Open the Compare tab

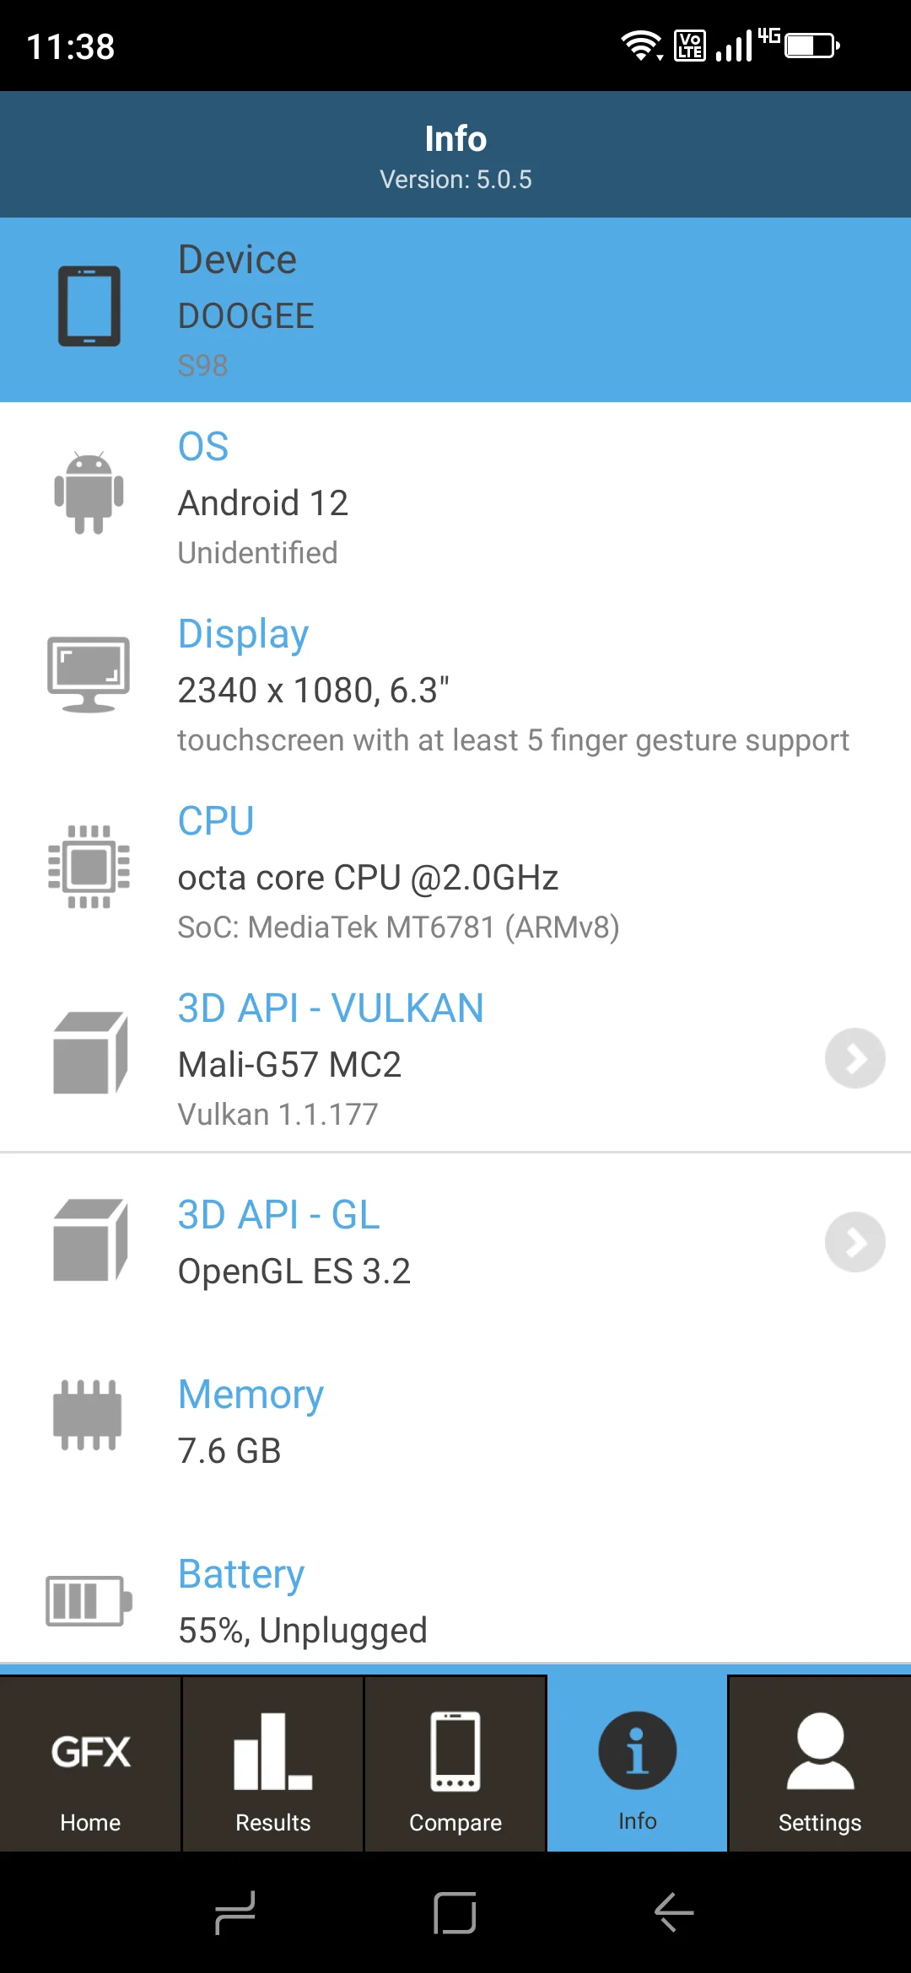click(455, 1766)
